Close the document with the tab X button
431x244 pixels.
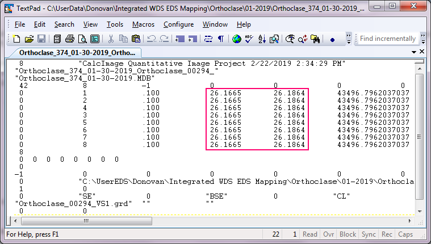[422, 52]
